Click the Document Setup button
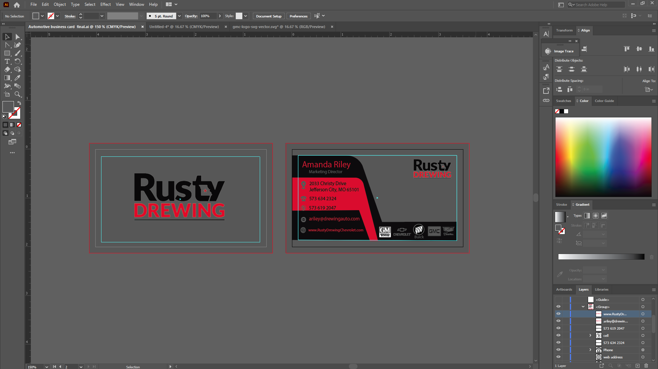Screen dimensions: 658x369 pos(268,16)
